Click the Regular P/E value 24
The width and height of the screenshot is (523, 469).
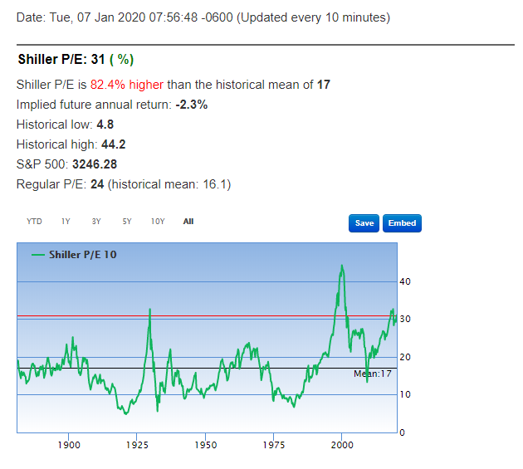97,184
